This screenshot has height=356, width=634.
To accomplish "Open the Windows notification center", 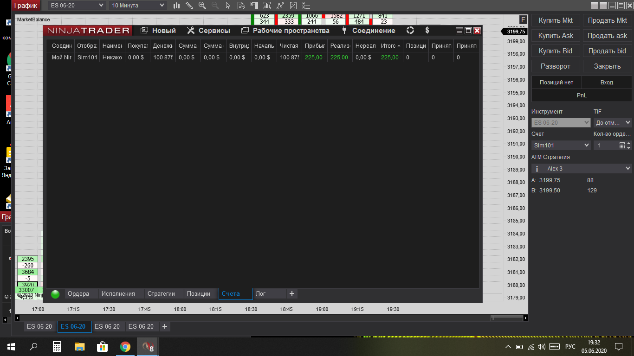I will 619,347.
